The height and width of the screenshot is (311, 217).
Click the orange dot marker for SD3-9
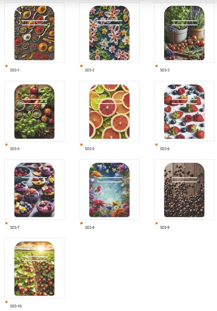pos(156,223)
